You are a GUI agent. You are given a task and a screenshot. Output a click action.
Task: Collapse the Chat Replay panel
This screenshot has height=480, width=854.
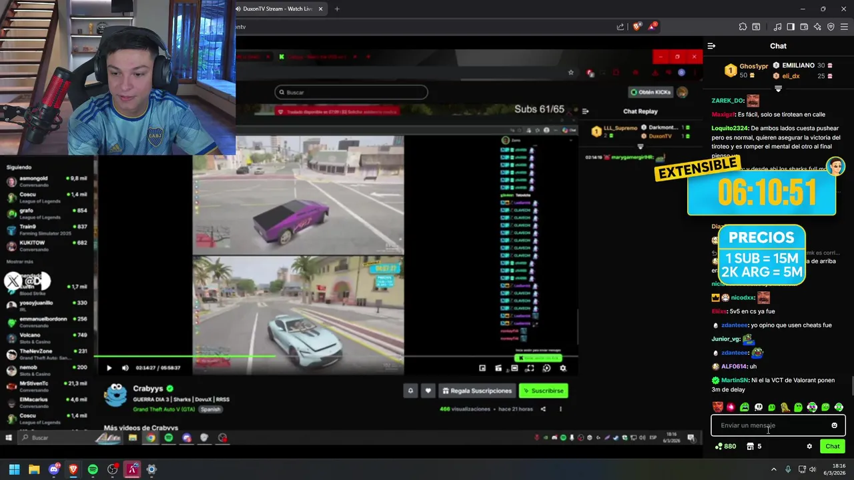click(x=585, y=111)
